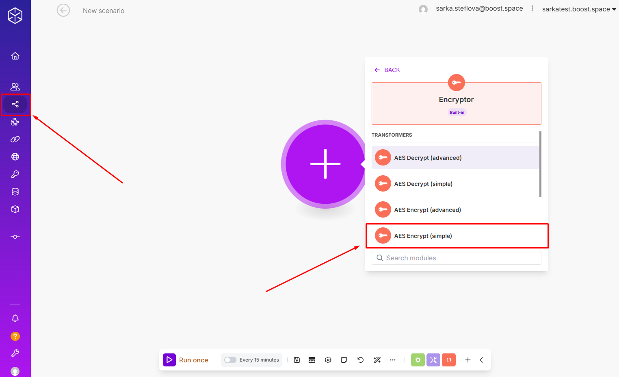Open Keys icon in left sidebar
Viewport: 619px width, 377px height.
[15, 174]
